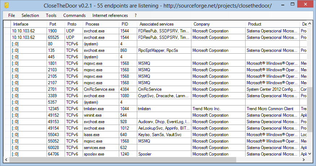316x166 pixels.
Task: Click RpcEptMapper, RpcSs services cell
Action: [x=164, y=50]
